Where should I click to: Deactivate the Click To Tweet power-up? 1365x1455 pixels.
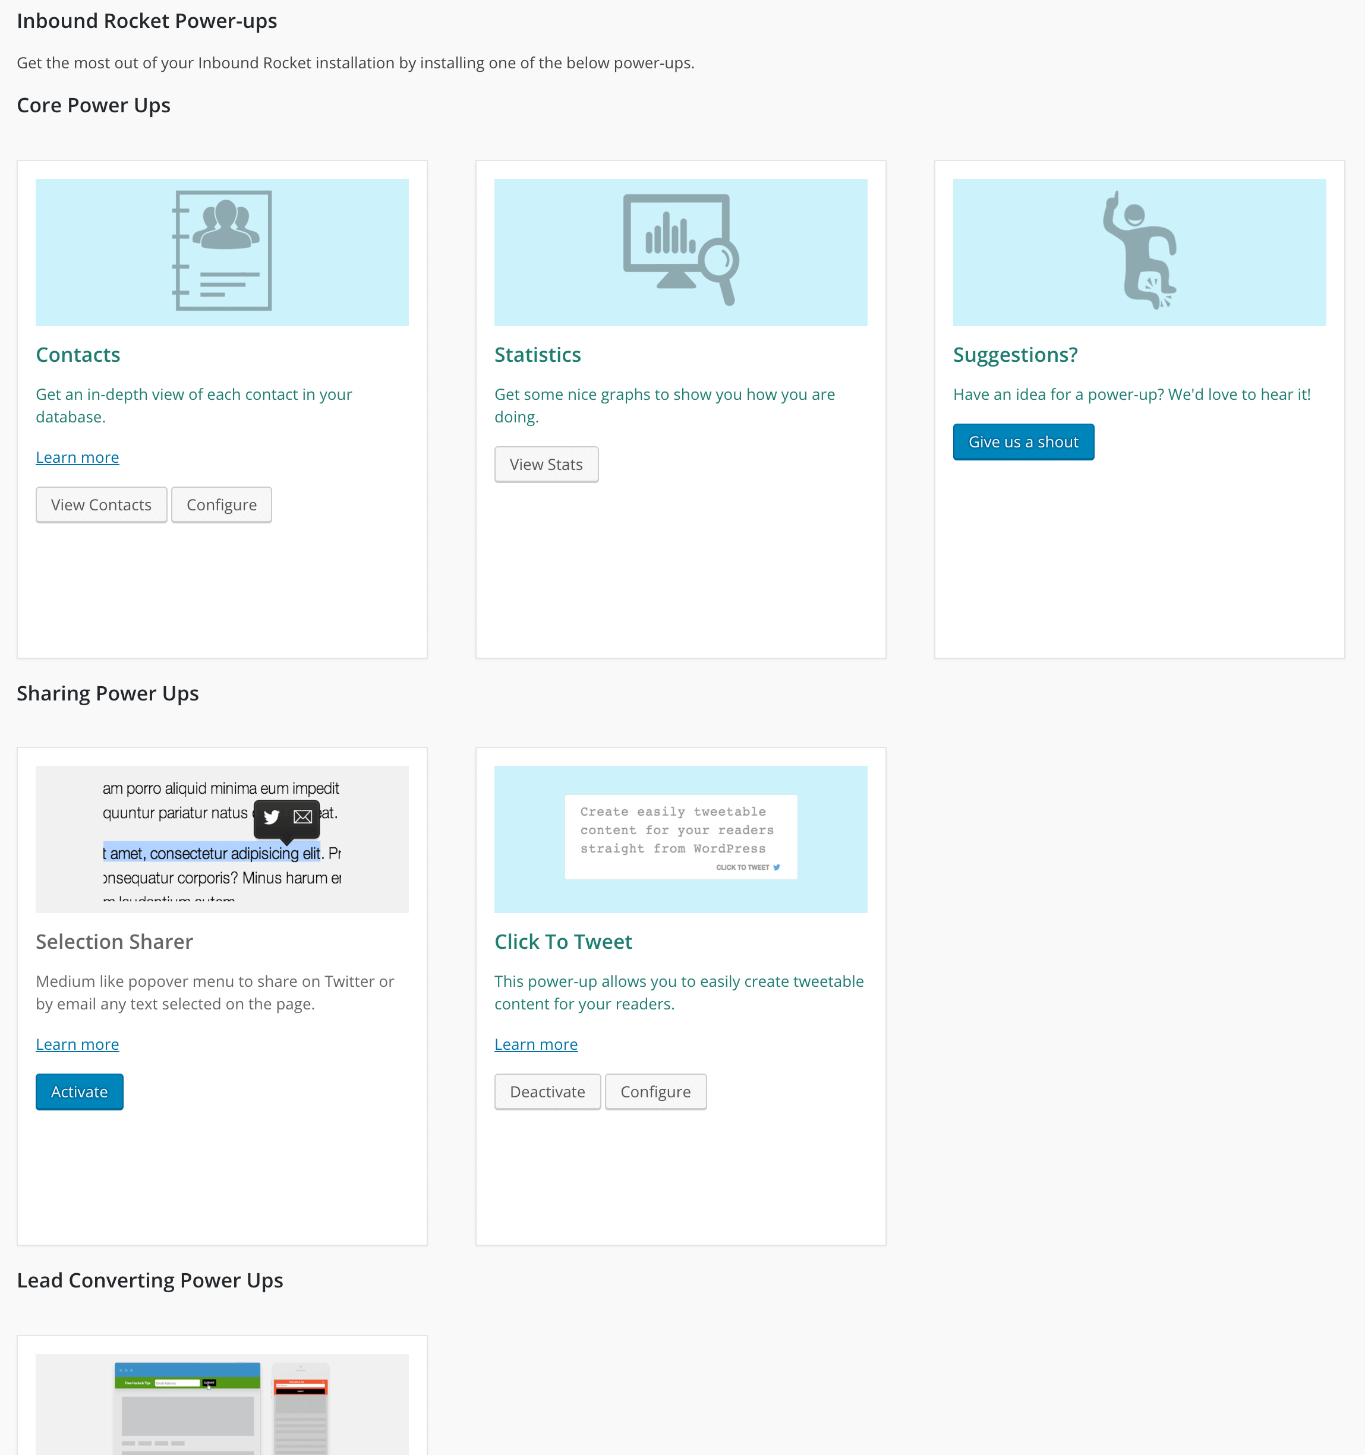click(x=547, y=1091)
